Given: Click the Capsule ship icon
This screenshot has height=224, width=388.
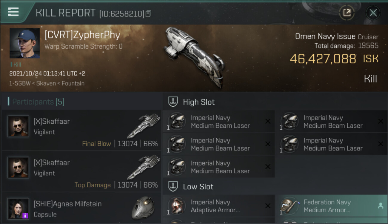Looking at the screenshot, I should click(143, 208).
